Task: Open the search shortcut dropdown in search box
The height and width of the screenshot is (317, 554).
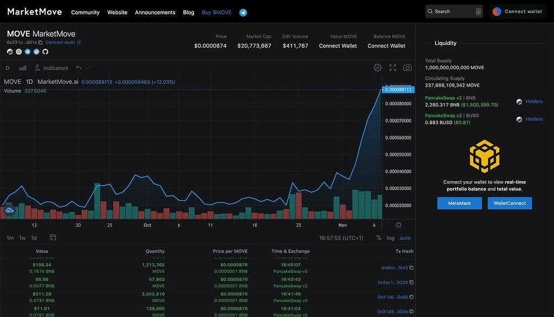Action: [478, 12]
